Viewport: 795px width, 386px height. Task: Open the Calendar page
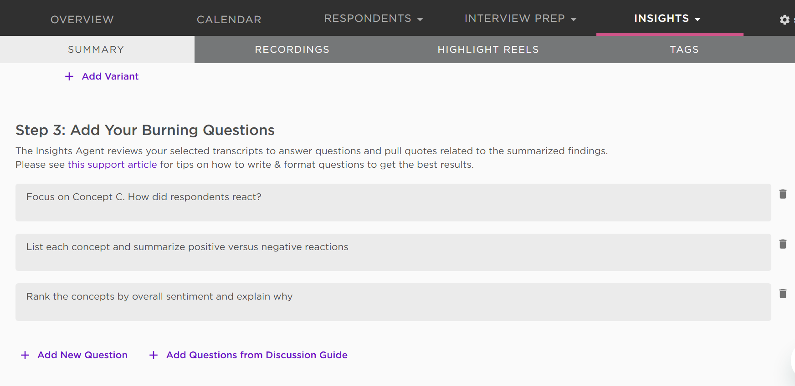pos(229,20)
